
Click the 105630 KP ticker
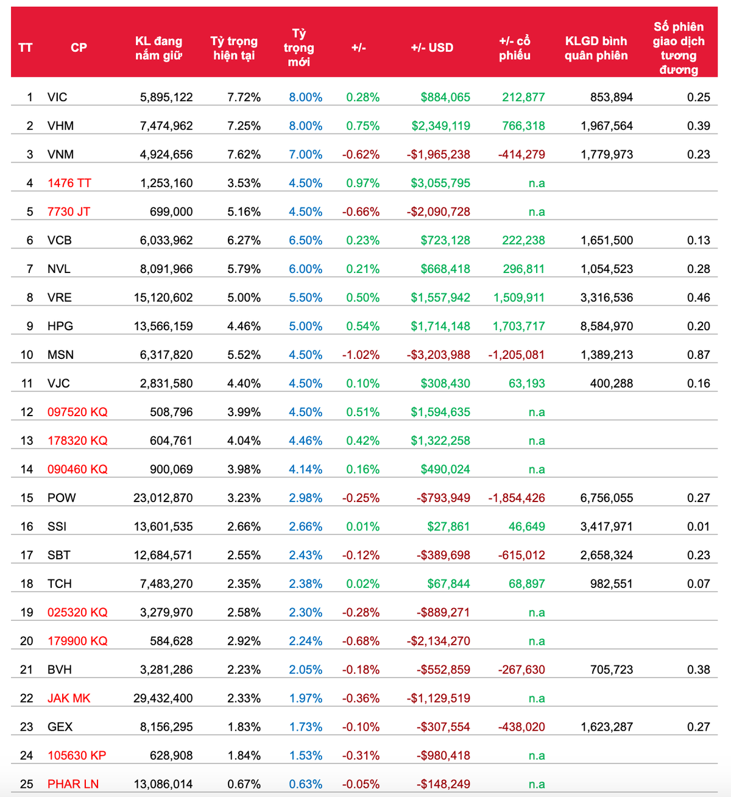pyautogui.click(x=77, y=756)
